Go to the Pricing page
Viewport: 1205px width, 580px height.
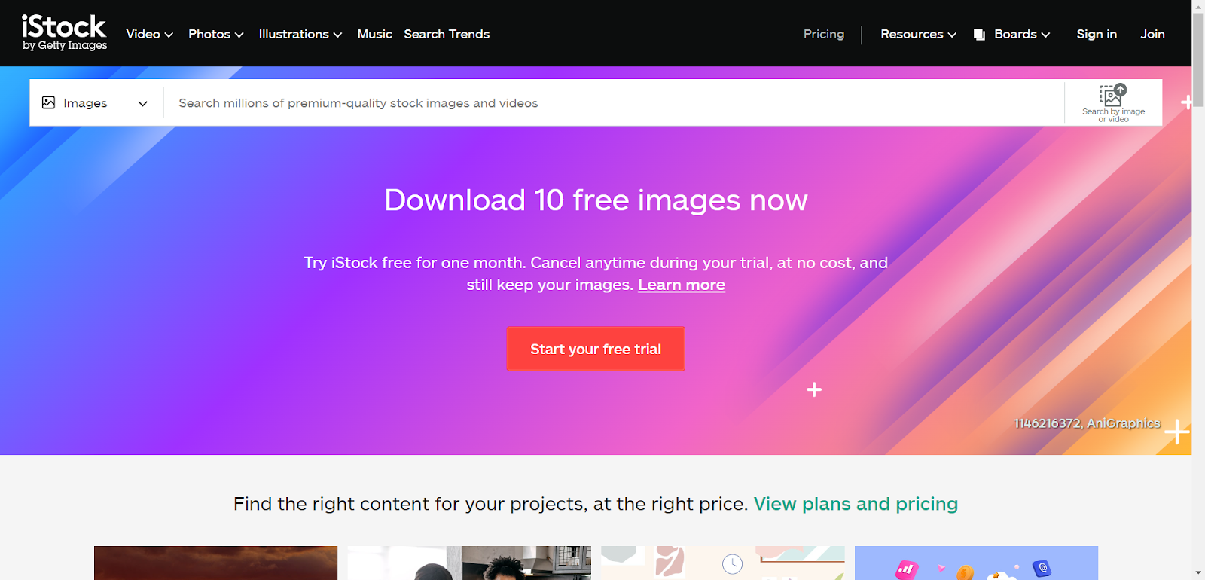pyautogui.click(x=824, y=34)
